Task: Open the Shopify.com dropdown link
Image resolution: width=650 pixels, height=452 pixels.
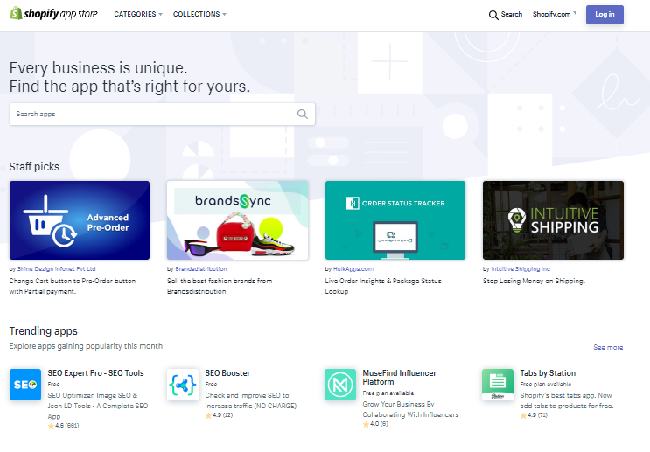Action: 554,14
